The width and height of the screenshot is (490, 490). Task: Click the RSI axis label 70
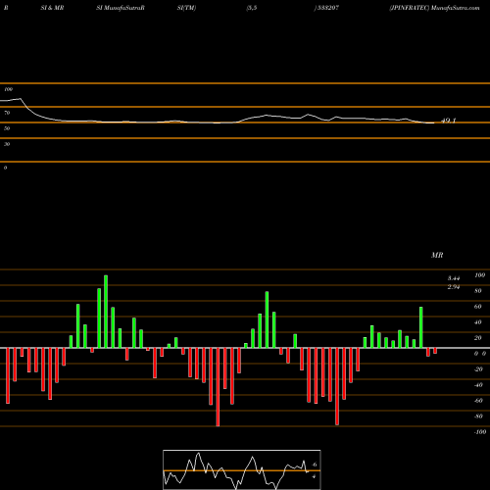click(7, 113)
